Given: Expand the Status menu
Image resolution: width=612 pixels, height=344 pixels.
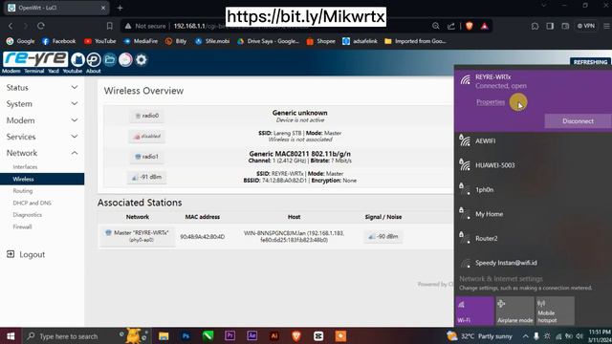Looking at the screenshot, I should tap(42, 87).
